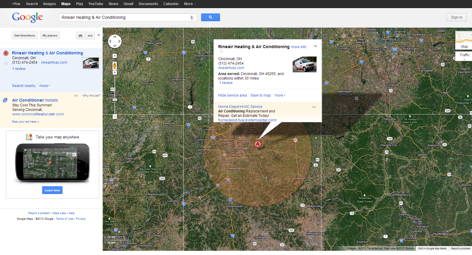Click Search nearby
Image resolution: width=472 pixels, height=255 pixels.
[24, 86]
